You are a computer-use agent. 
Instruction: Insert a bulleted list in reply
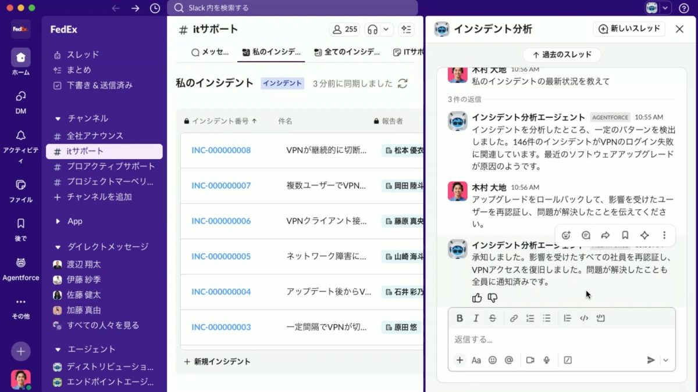tap(546, 318)
